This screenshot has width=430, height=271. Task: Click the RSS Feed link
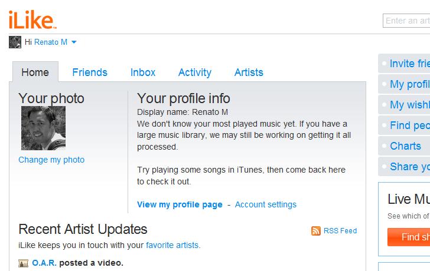click(340, 231)
